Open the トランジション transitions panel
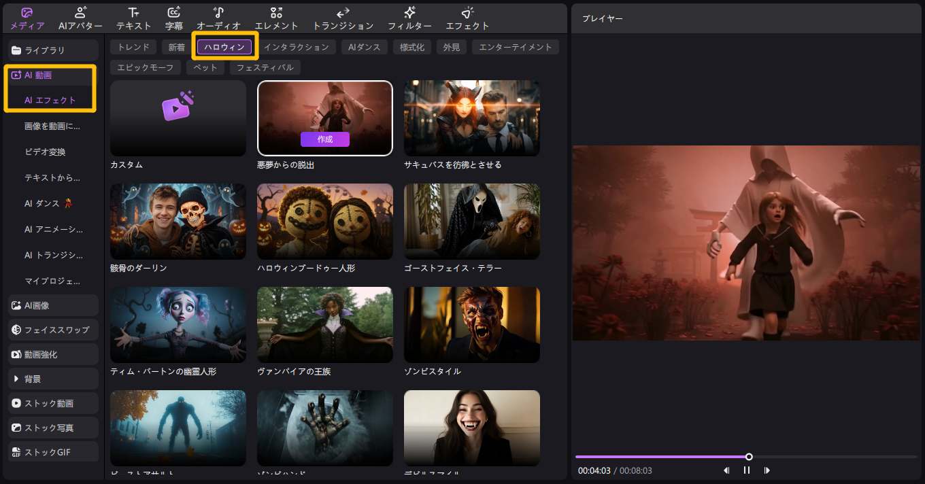Image resolution: width=925 pixels, height=484 pixels. [343, 18]
